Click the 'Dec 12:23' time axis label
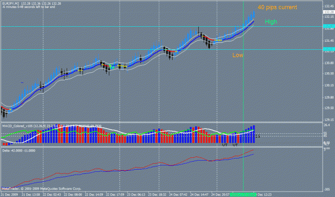The height and width of the screenshot is (197, 335). click(264, 195)
